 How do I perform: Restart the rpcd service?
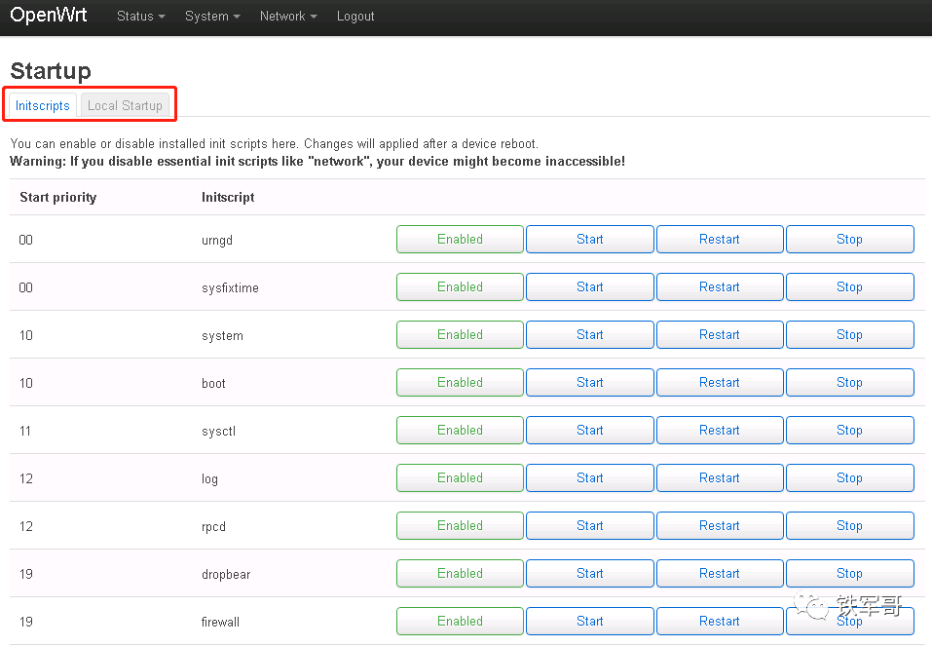719,525
